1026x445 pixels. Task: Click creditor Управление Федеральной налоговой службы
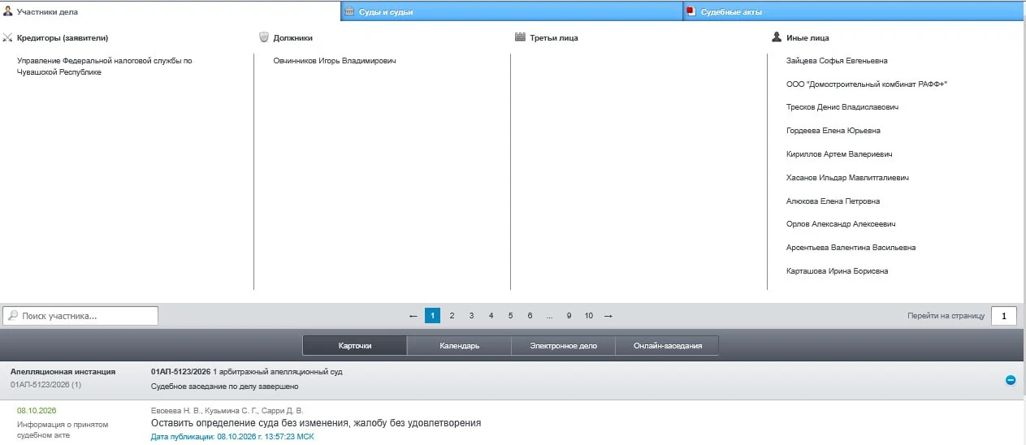coord(105,67)
